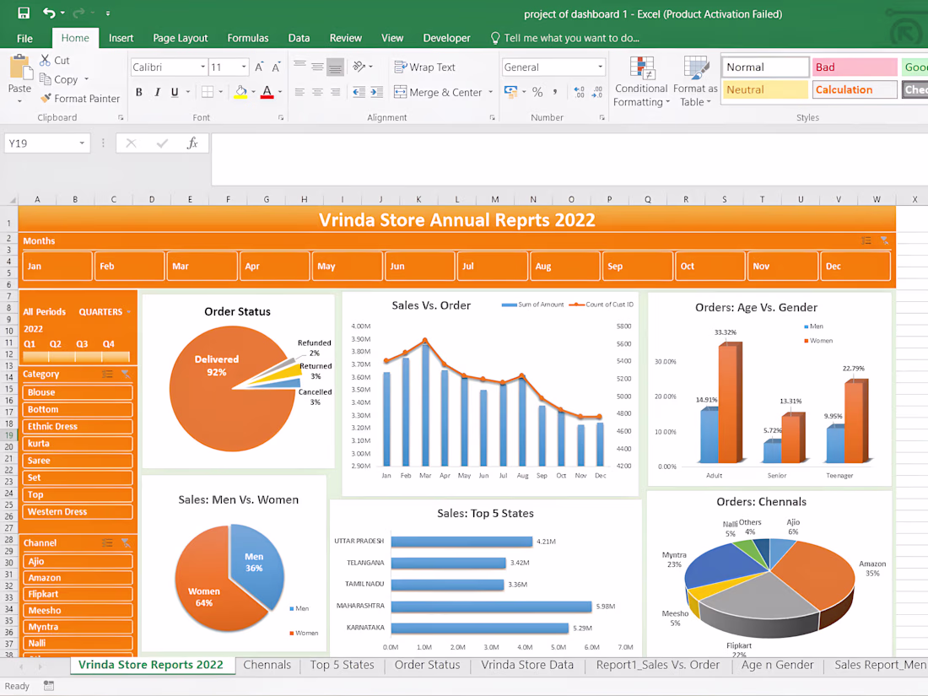
Task: Decrease font size with the smaller A
Action: pyautogui.click(x=275, y=67)
